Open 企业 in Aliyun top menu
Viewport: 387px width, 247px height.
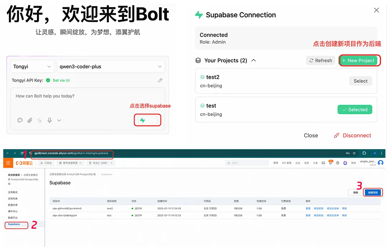pyautogui.click(x=298, y=163)
